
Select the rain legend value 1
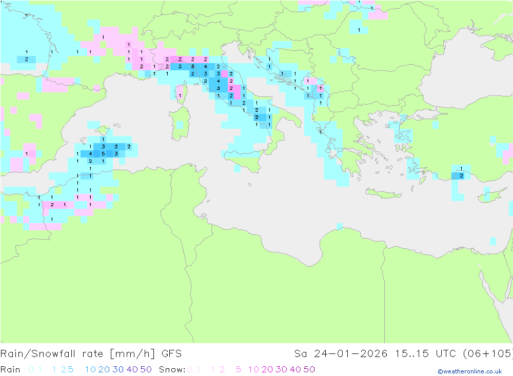pyautogui.click(x=54, y=369)
